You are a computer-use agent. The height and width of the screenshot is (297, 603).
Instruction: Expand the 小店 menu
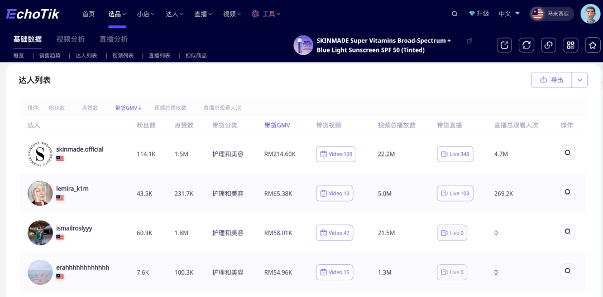click(146, 14)
